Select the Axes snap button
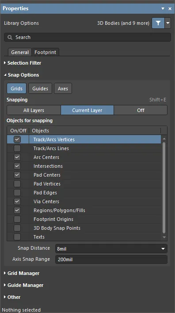This screenshot has height=313, width=175. click(x=63, y=89)
